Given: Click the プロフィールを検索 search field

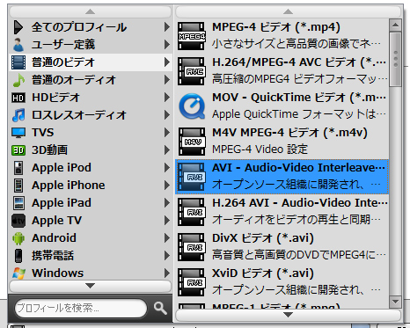Looking at the screenshot, I should tap(81, 308).
